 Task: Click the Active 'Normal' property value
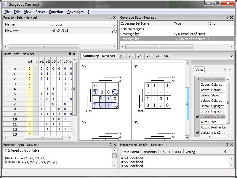(x=218, y=90)
